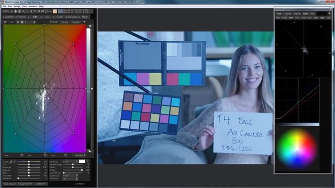Image resolution: width=335 pixels, height=188 pixels.
Task: Switch to the C/L tab
Action: click(47, 17)
